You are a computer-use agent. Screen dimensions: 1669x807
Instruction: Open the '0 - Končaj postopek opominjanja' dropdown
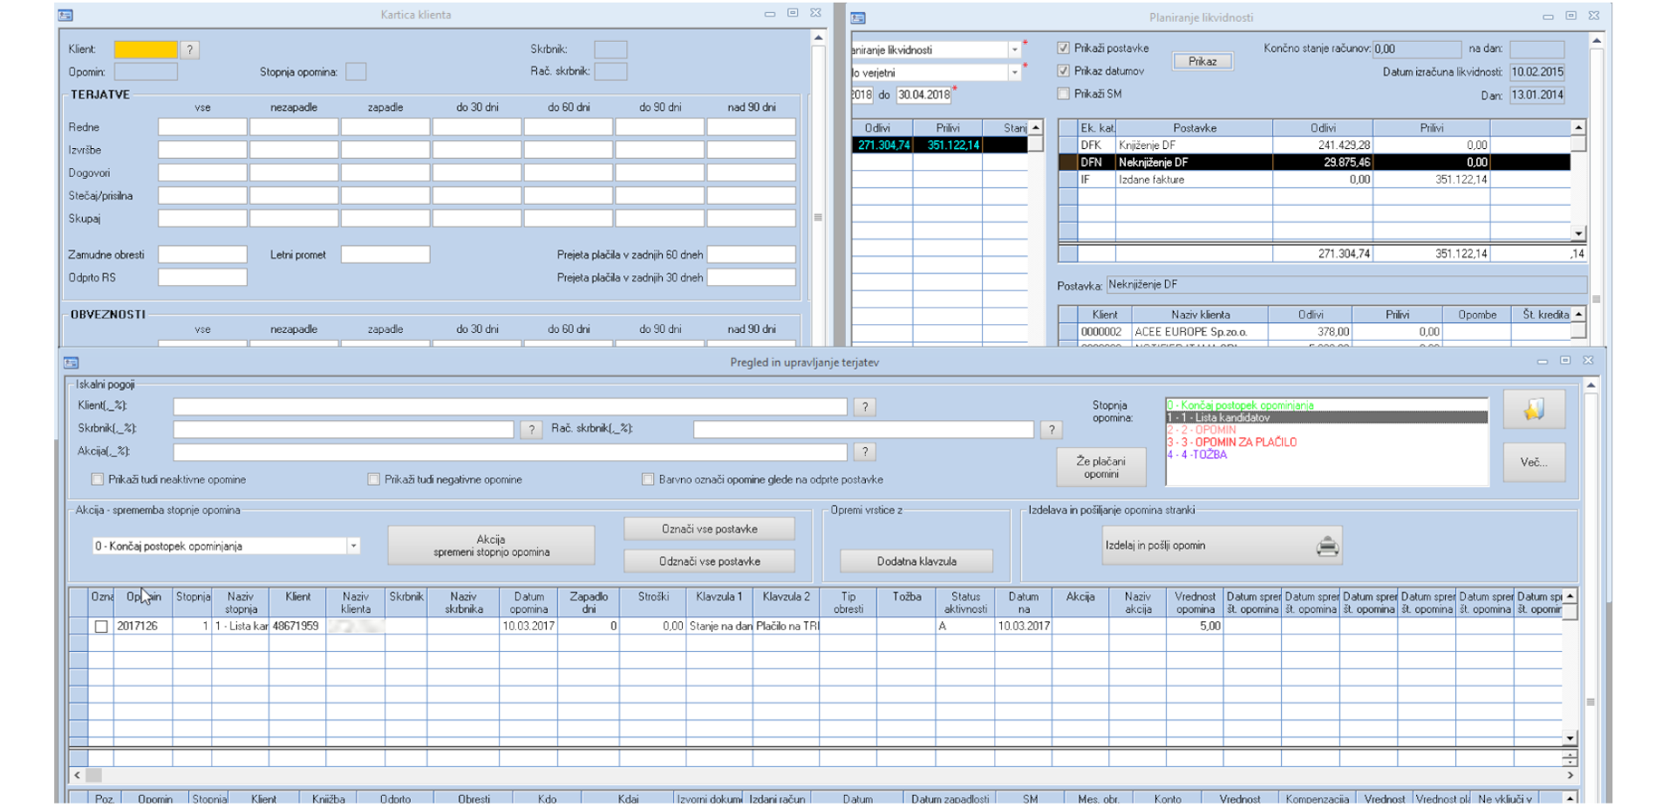click(x=353, y=546)
